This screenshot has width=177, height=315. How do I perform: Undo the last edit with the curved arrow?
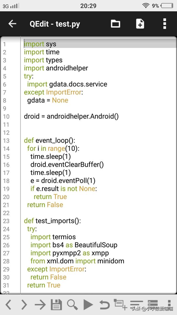104,304
